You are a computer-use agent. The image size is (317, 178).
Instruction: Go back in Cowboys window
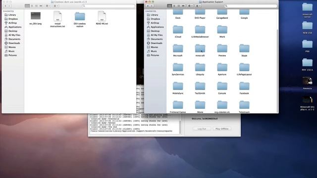pos(5,6)
